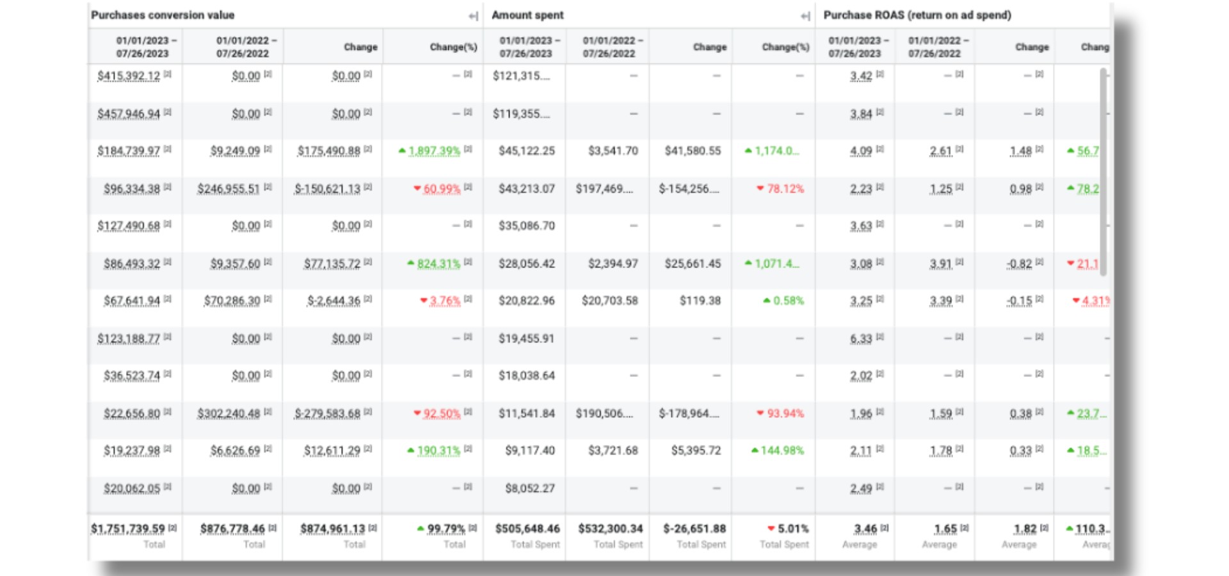This screenshot has height=576, width=1229.
Task: Select Purchase ROAS 01/01/2022 – 07/26/2022 column header
Action: [x=934, y=47]
